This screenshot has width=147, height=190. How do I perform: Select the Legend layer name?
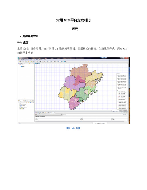click(x=24, y=104)
